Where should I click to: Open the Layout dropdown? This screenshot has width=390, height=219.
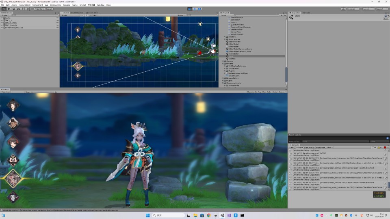(x=382, y=9)
